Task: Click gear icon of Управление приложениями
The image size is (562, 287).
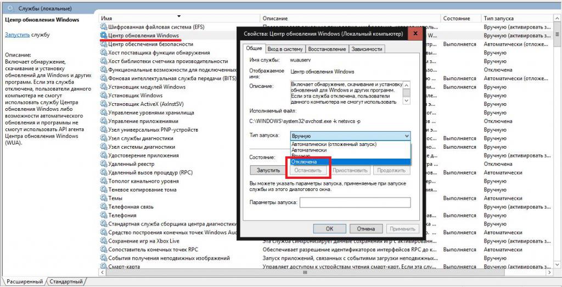Action: click(104, 121)
